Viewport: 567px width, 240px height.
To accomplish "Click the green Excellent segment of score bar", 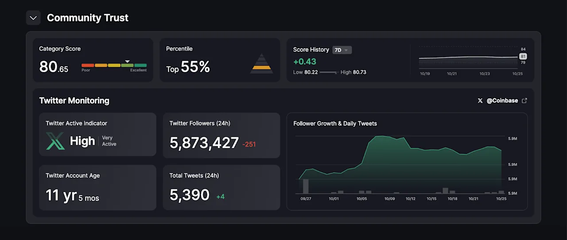I will (140, 65).
